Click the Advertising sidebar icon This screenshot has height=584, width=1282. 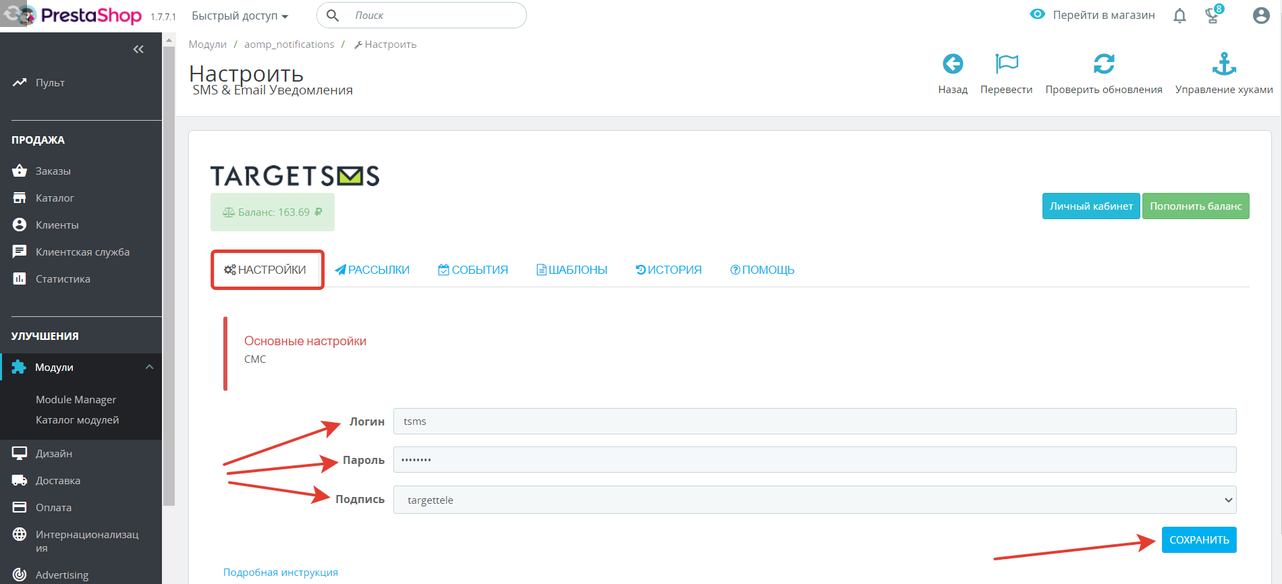20,575
